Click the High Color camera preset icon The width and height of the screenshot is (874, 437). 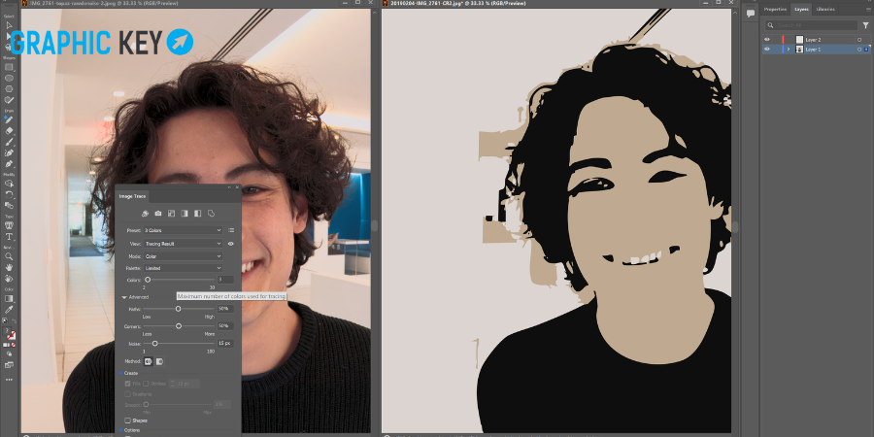(x=158, y=214)
